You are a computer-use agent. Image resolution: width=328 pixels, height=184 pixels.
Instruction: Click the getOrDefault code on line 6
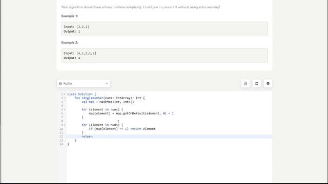(x=131, y=113)
